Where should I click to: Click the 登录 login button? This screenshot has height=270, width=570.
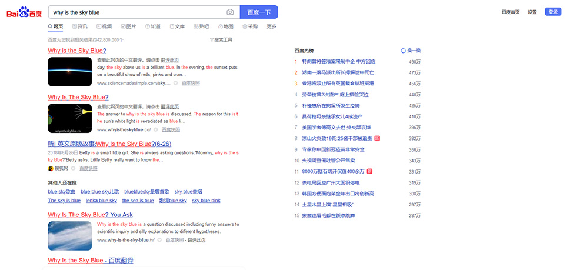click(x=553, y=12)
